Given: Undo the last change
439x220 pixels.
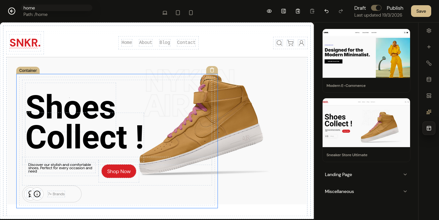Looking at the screenshot, I should (326, 11).
